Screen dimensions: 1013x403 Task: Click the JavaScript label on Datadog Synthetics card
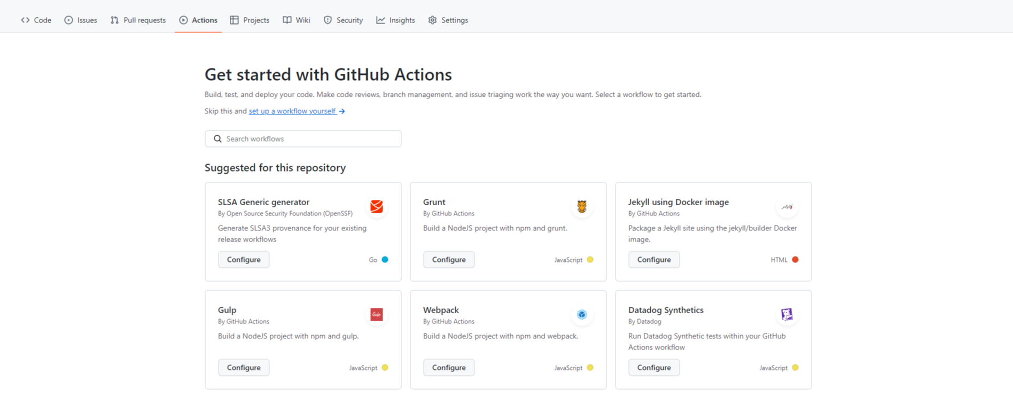[x=773, y=368]
